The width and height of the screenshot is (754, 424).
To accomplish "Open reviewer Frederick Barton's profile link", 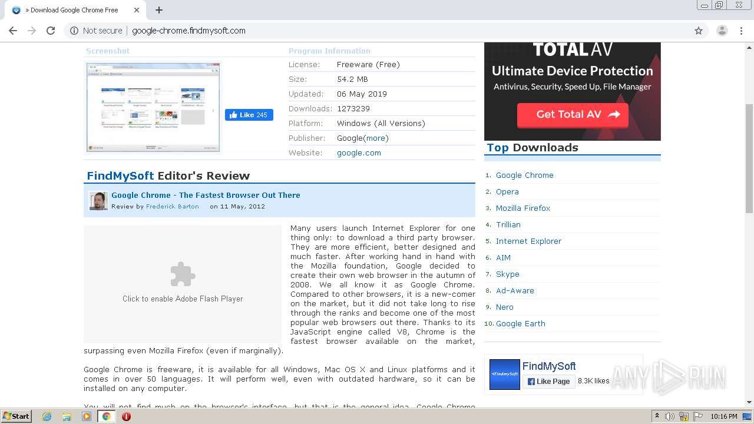I will click(x=173, y=206).
